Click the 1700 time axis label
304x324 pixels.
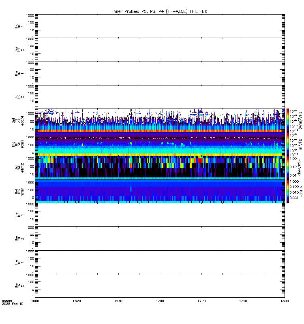tap(160, 301)
